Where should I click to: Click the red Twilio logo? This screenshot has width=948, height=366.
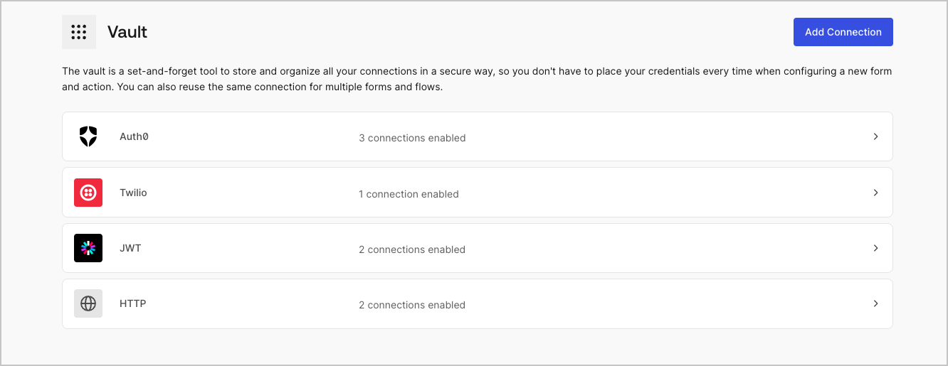(x=88, y=193)
